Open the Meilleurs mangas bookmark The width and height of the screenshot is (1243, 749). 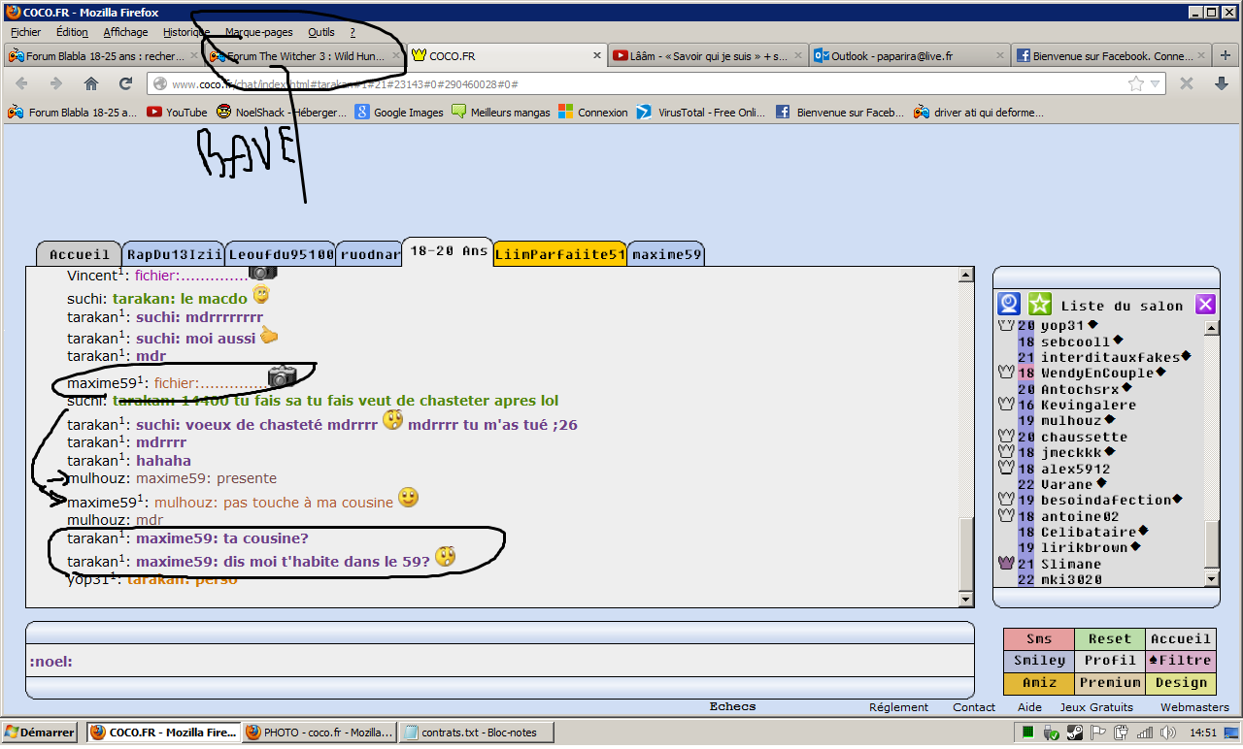coord(501,113)
